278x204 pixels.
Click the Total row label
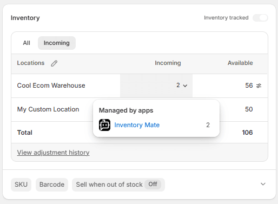pos(25,133)
